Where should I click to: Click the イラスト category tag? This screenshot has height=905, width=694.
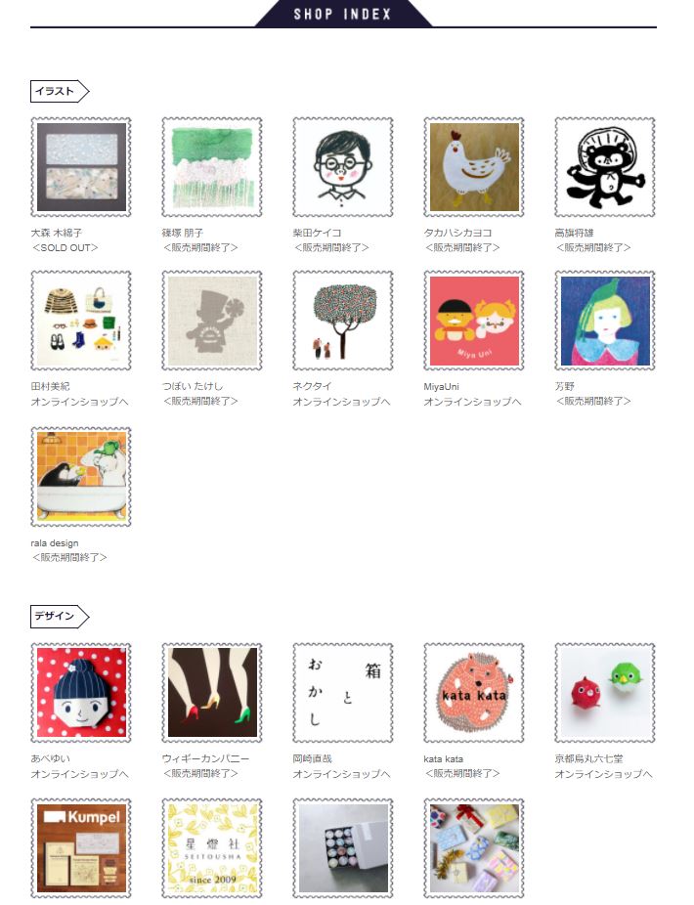click(60, 91)
